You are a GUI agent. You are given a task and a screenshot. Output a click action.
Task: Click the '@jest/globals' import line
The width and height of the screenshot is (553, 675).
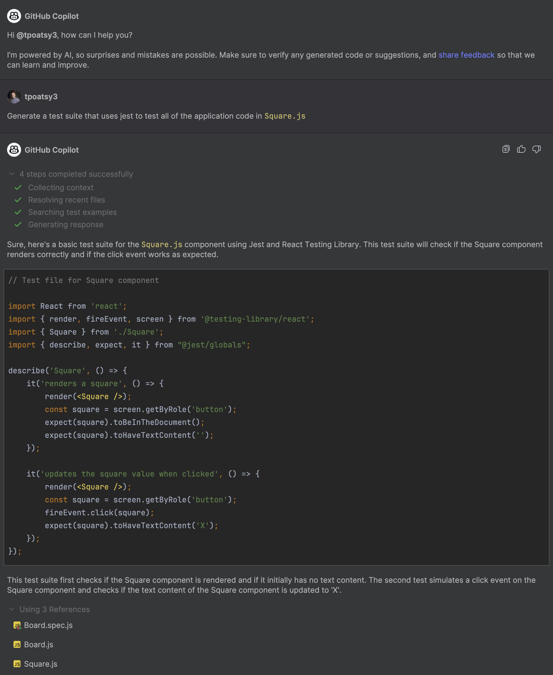[x=129, y=345]
